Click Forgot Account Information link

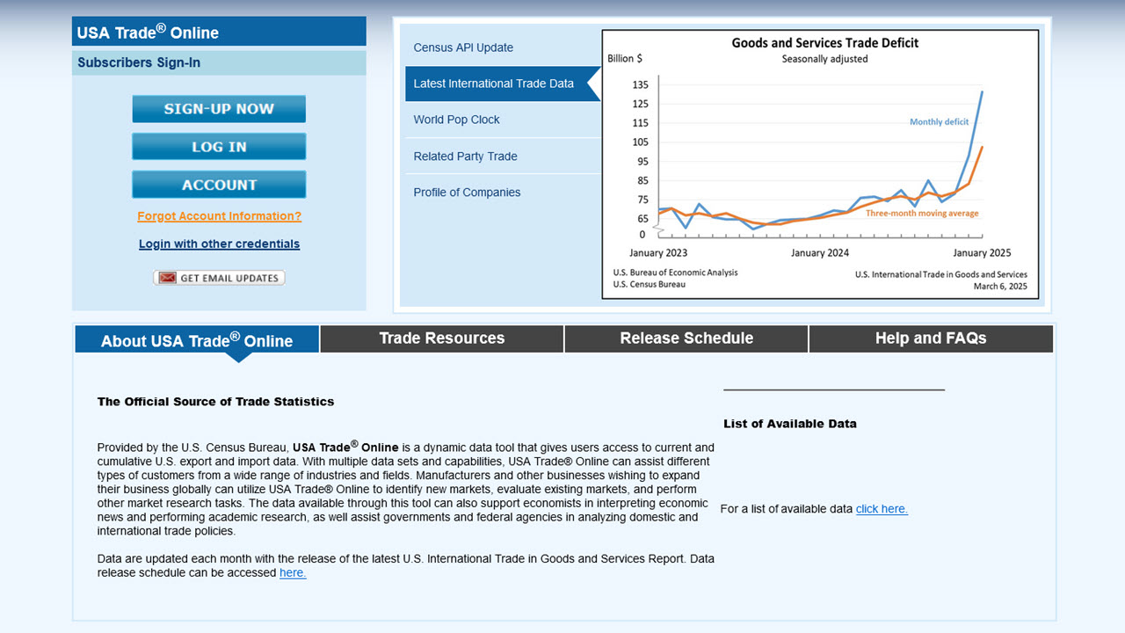pos(219,216)
